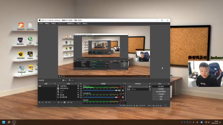Screen dimensions: 223x125
Task: Click 工作室模式 studio mode button
Action: (x=161, y=94)
